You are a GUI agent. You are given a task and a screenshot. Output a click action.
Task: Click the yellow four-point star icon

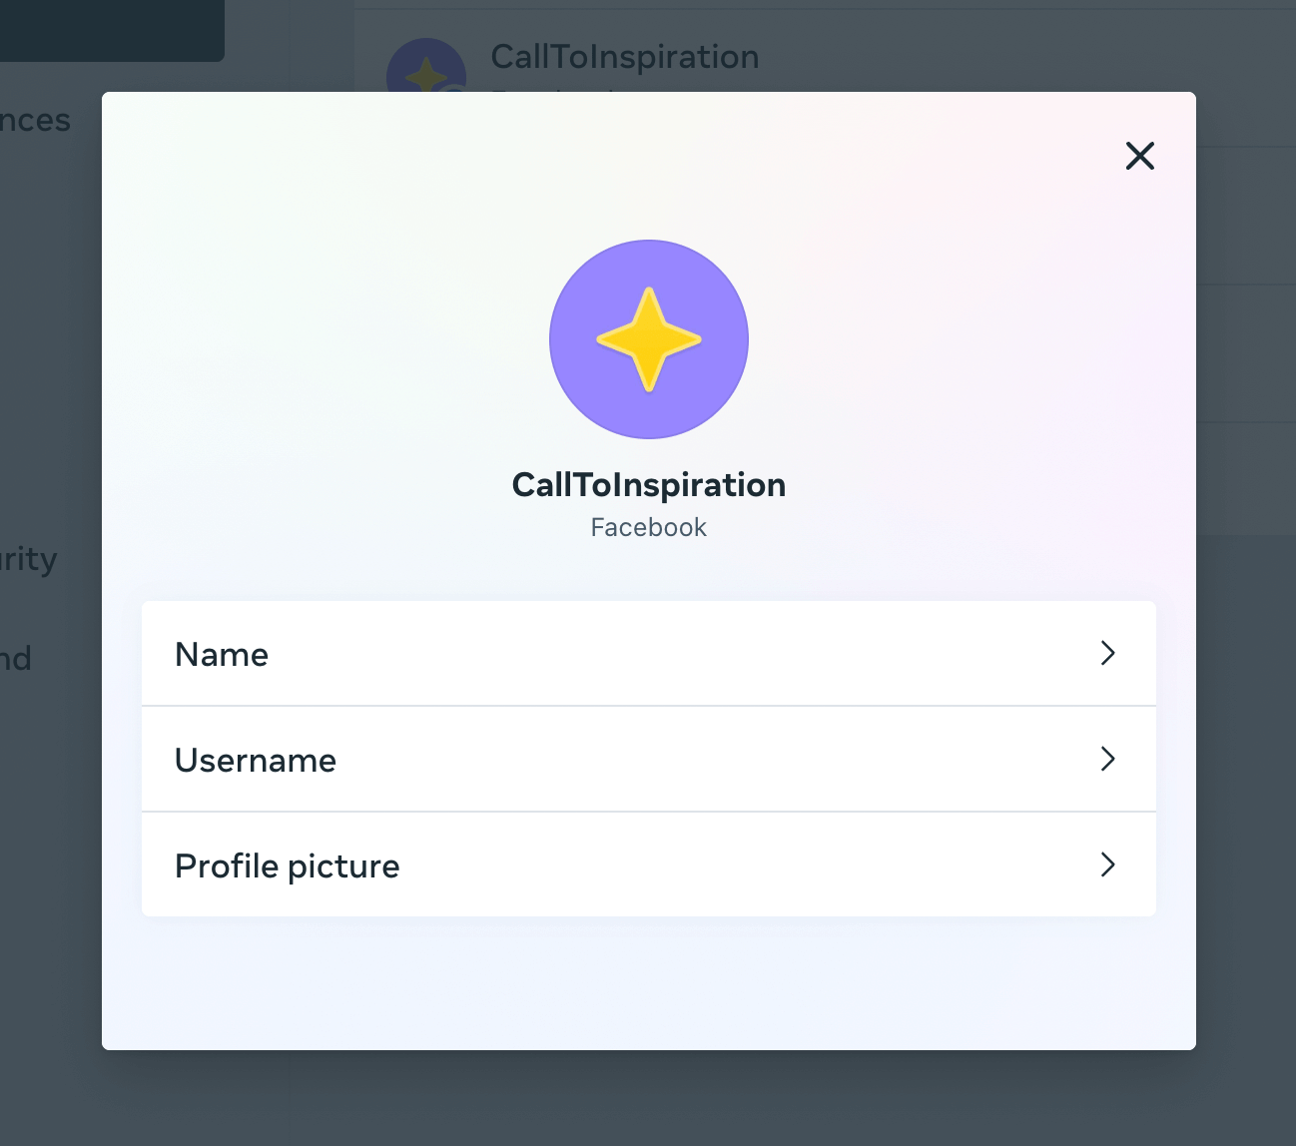coord(649,339)
